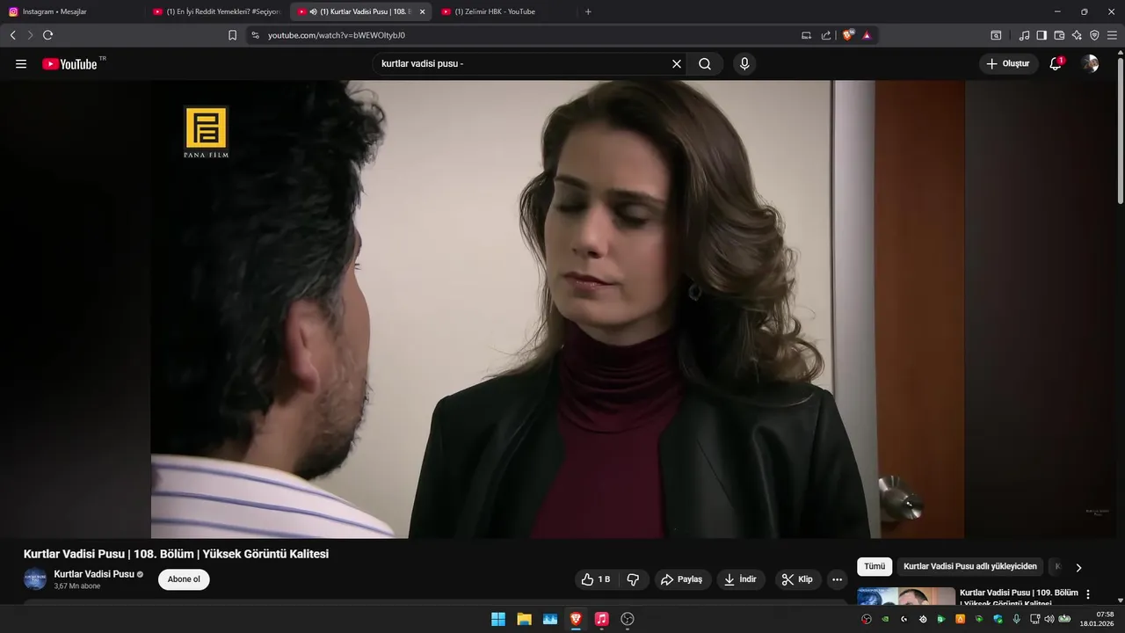
Task: Dislike the video with thumbs down
Action: point(633,579)
